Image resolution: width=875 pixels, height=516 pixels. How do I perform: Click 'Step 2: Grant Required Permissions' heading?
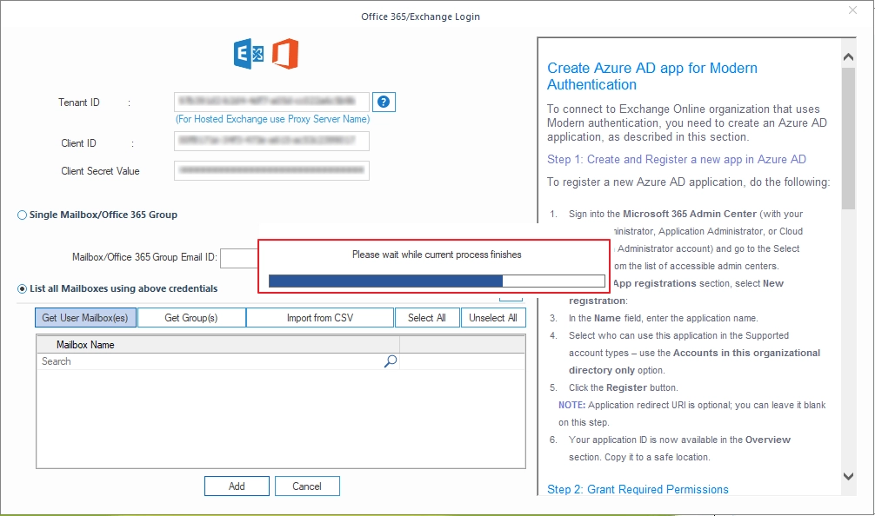click(638, 489)
